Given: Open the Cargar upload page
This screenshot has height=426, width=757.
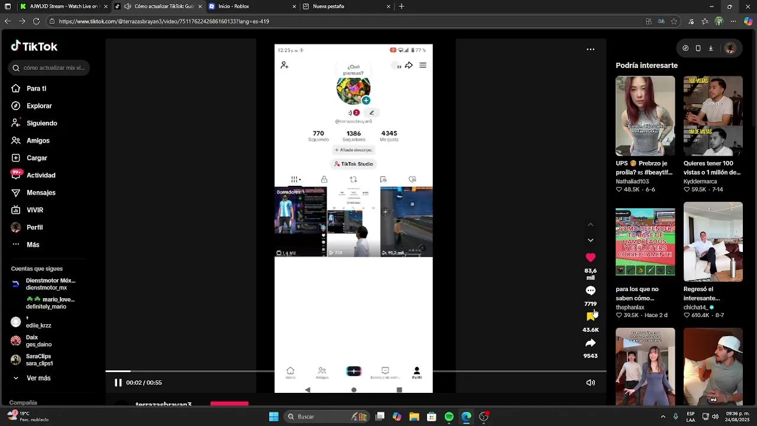Looking at the screenshot, I should click(30, 158).
